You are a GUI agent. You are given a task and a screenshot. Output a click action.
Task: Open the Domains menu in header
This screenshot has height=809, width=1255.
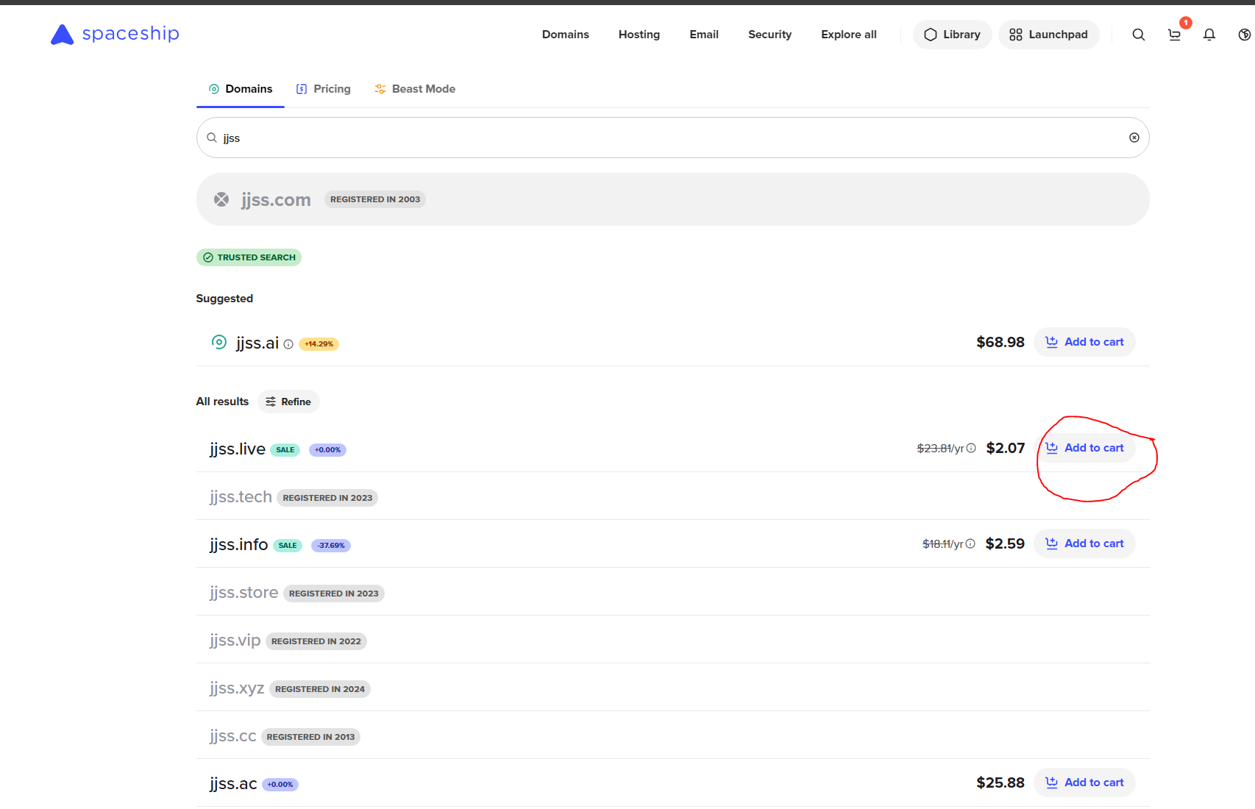[565, 35]
